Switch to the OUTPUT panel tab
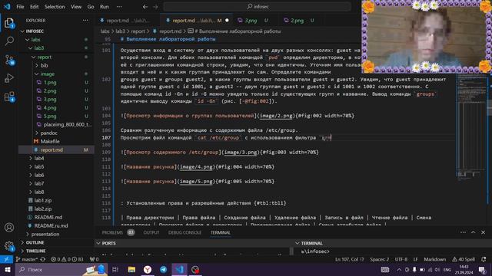Viewport: 492px width, 276px height. 151,232
